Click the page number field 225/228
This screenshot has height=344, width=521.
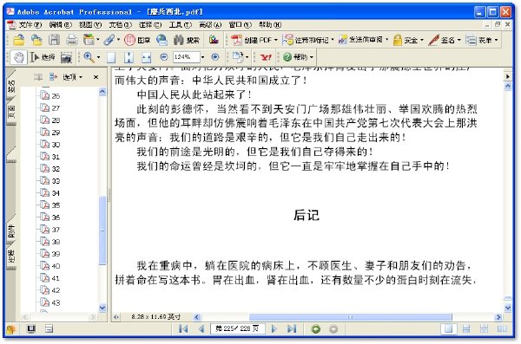(237, 328)
